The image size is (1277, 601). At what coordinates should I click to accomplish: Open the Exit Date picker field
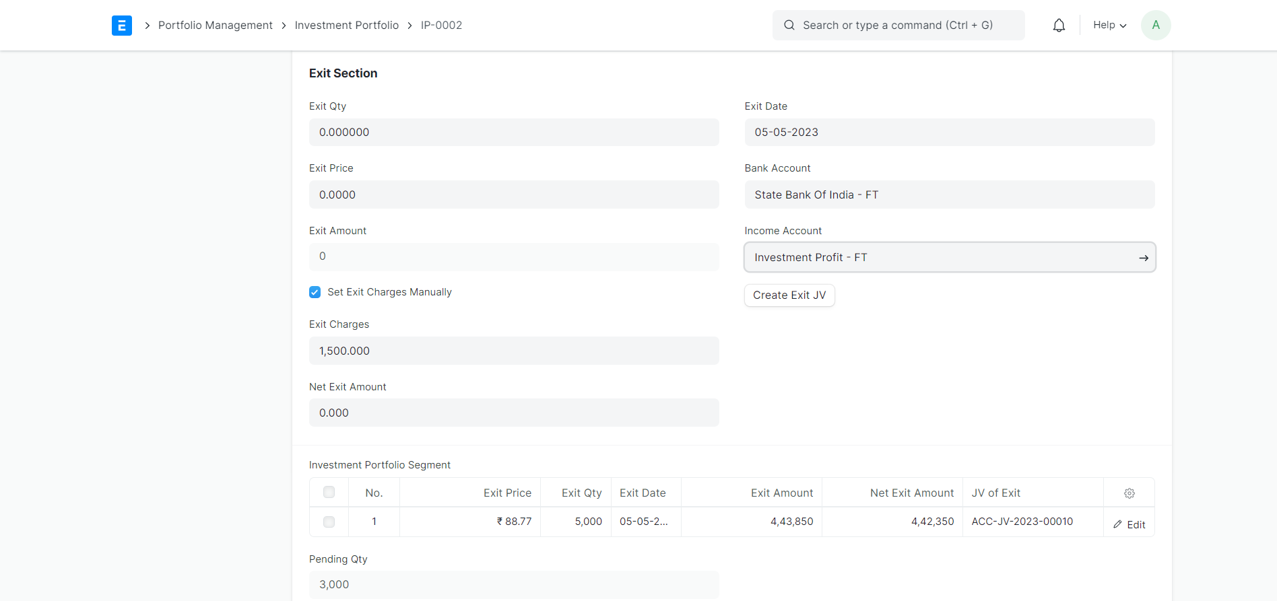(x=949, y=133)
